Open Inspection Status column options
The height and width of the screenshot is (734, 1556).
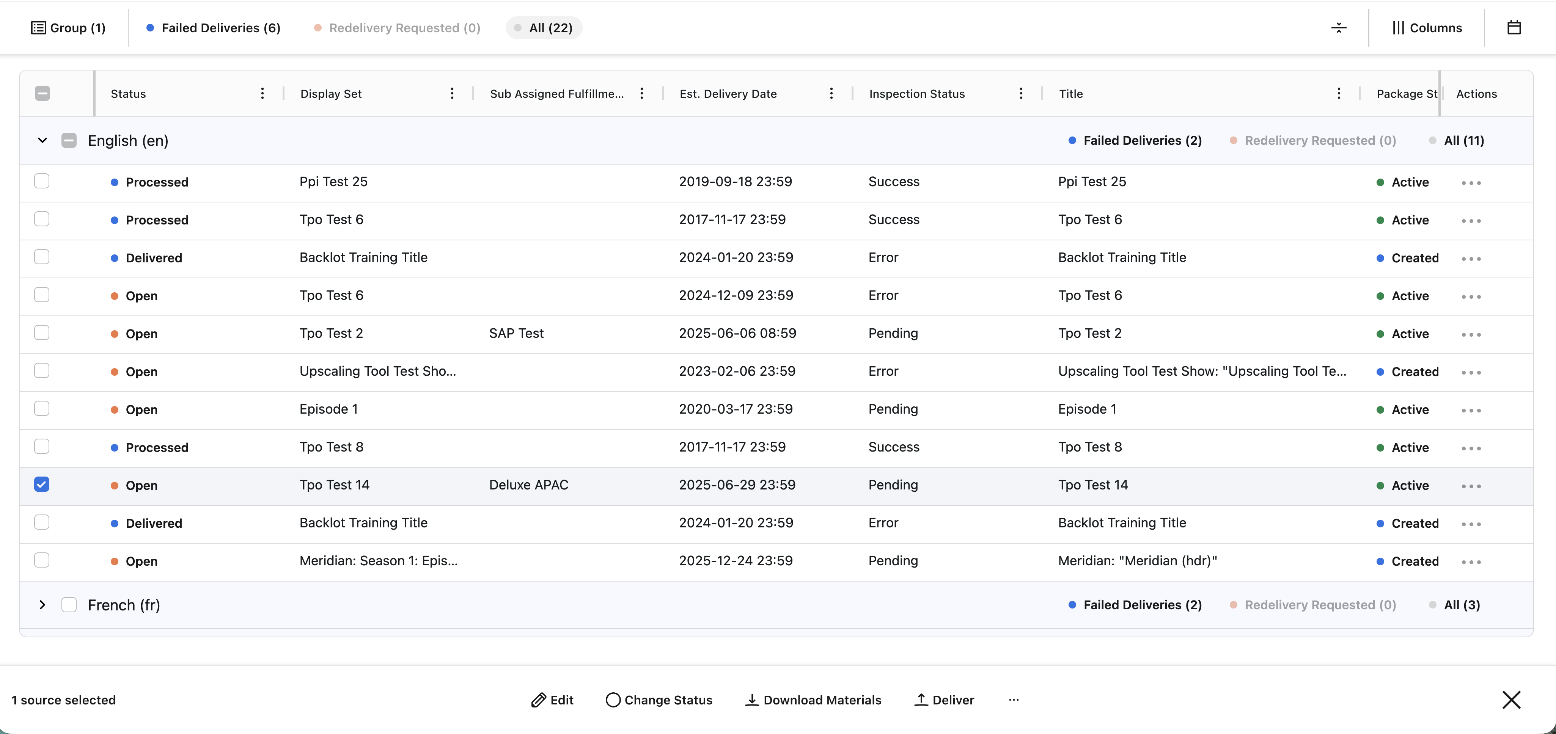tap(1021, 94)
